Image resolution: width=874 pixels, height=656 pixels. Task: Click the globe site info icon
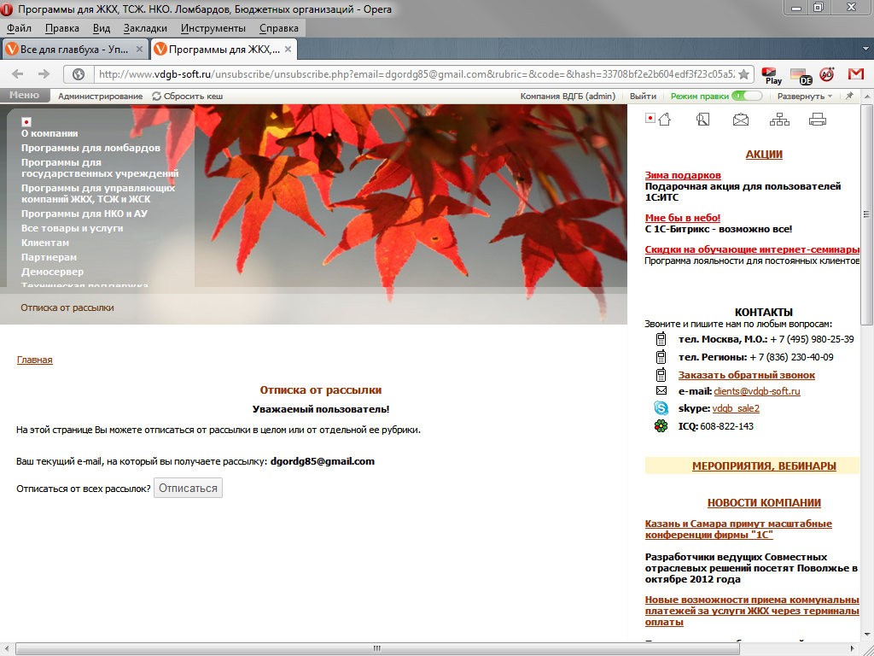[79, 74]
